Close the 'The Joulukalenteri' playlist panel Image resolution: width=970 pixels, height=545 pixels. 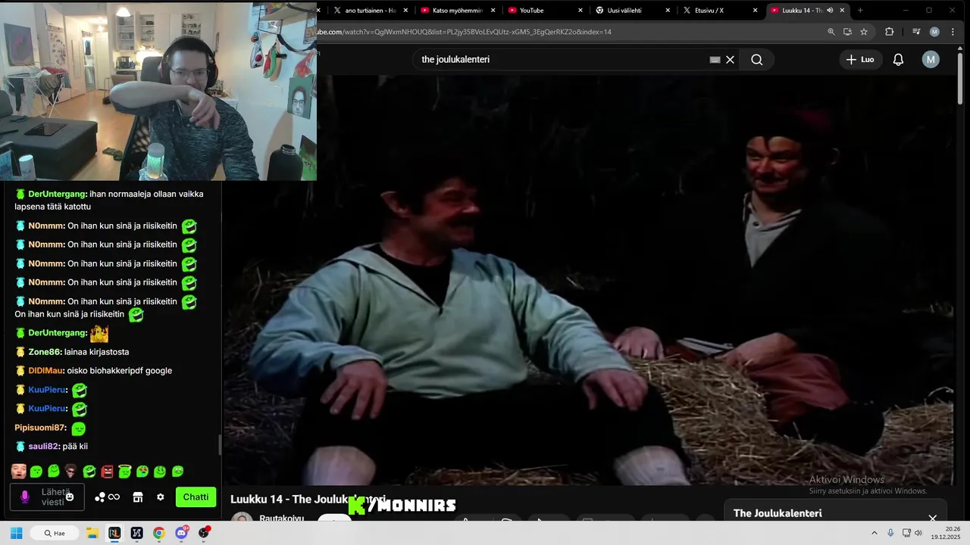(x=933, y=518)
